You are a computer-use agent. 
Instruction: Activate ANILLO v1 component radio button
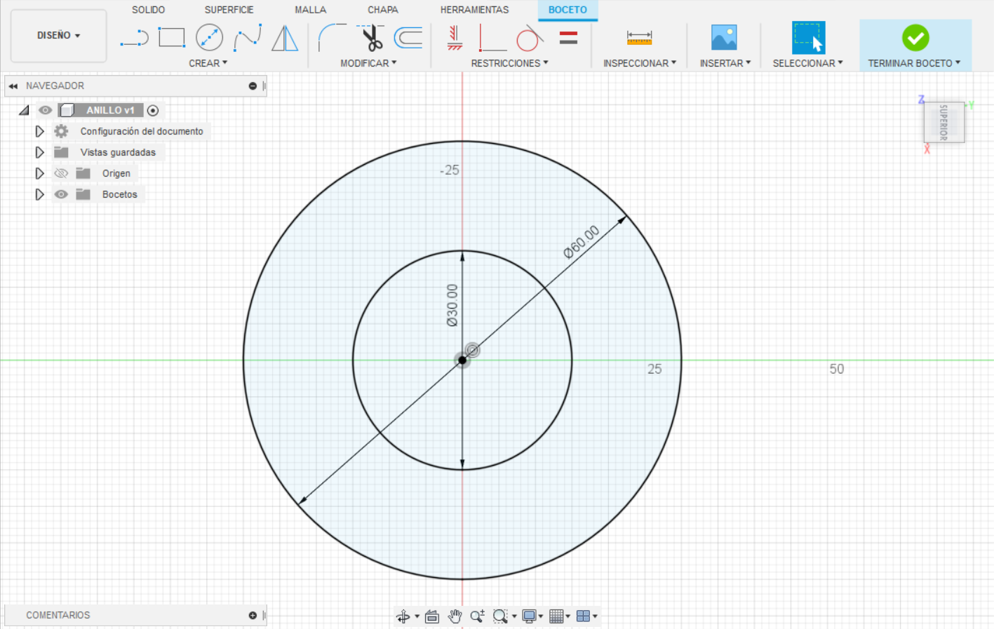tap(153, 110)
